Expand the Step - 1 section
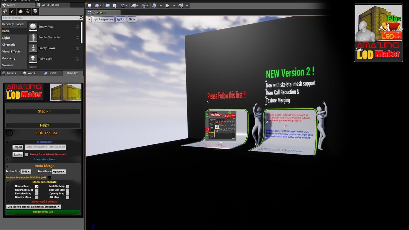 44,111
